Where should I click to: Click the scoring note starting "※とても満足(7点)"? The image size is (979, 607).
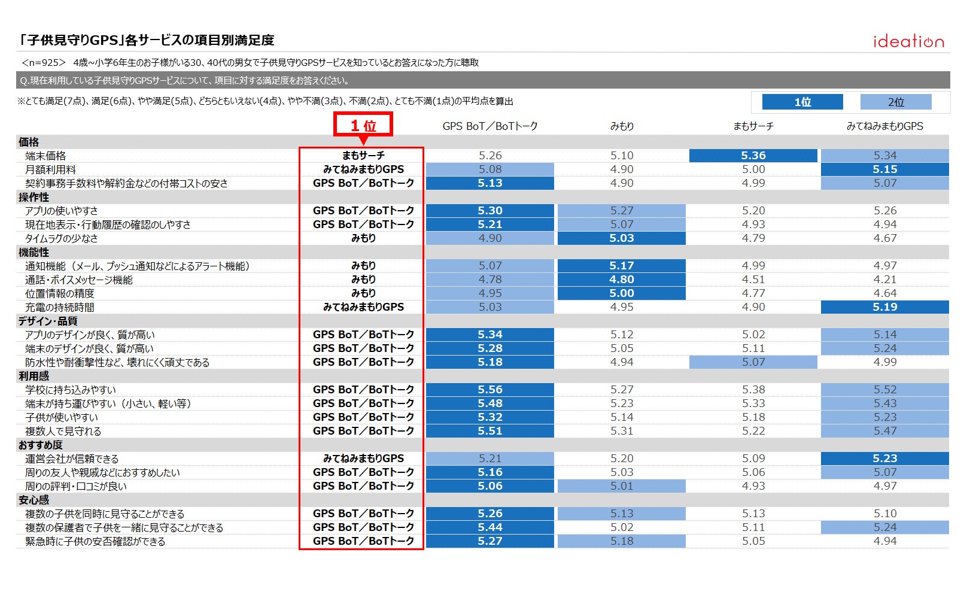pos(265,101)
